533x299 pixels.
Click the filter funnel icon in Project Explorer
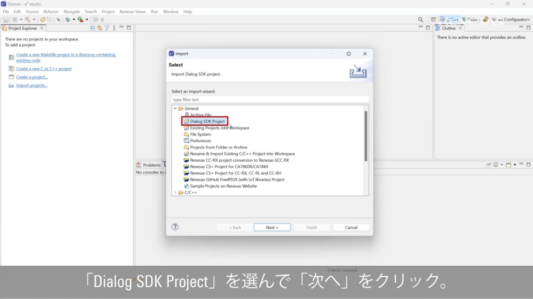pyautogui.click(x=107, y=28)
